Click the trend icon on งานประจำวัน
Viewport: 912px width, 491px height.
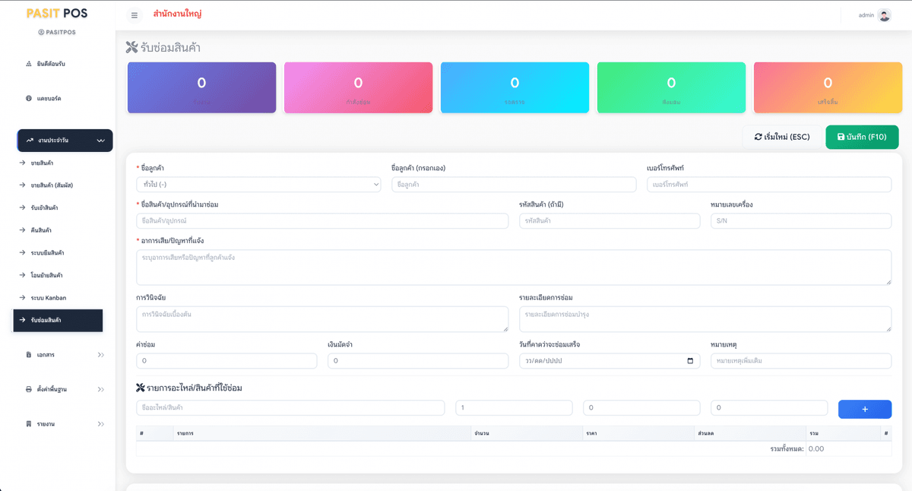[x=30, y=141]
